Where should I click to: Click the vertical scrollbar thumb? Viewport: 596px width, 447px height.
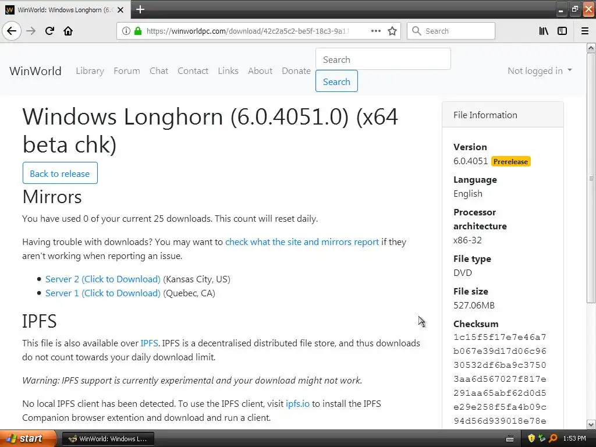(591, 178)
